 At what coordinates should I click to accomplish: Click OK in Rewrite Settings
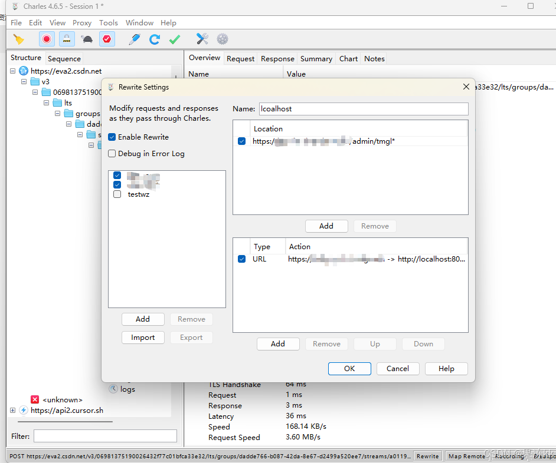[349, 369]
